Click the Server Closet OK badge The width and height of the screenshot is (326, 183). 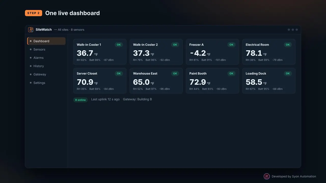(x=119, y=73)
